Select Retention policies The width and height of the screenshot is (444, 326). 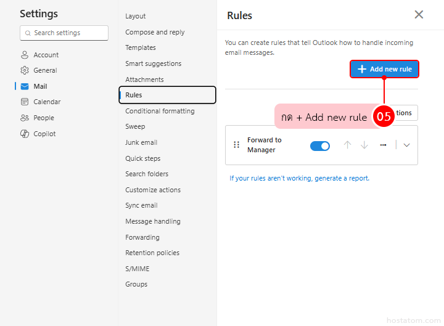tap(152, 253)
